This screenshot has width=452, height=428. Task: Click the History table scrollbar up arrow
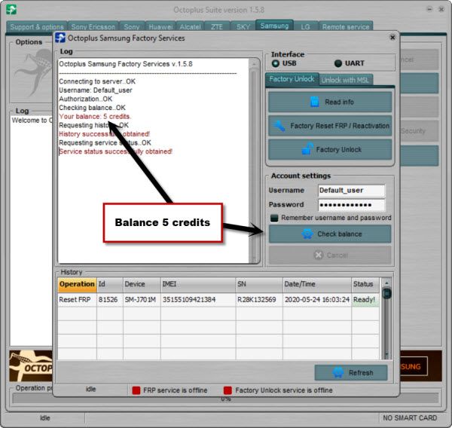[x=386, y=283]
